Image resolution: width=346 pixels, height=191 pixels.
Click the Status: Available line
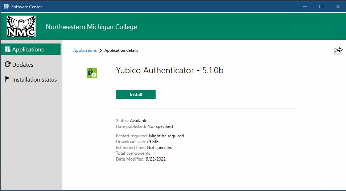(x=132, y=121)
